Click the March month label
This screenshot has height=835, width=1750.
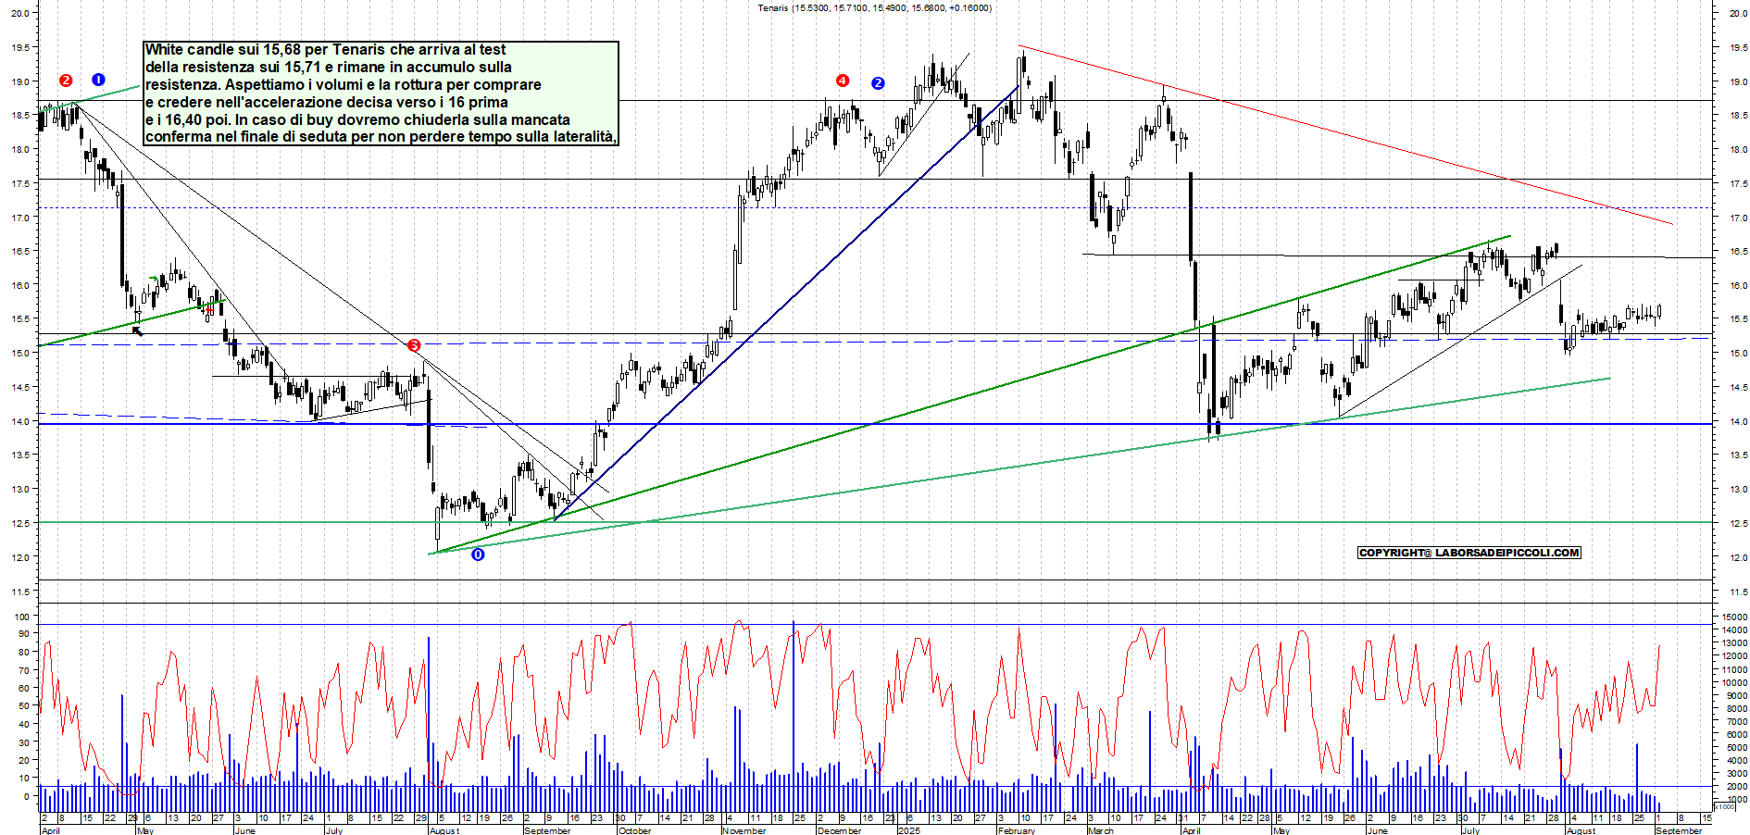click(1101, 830)
